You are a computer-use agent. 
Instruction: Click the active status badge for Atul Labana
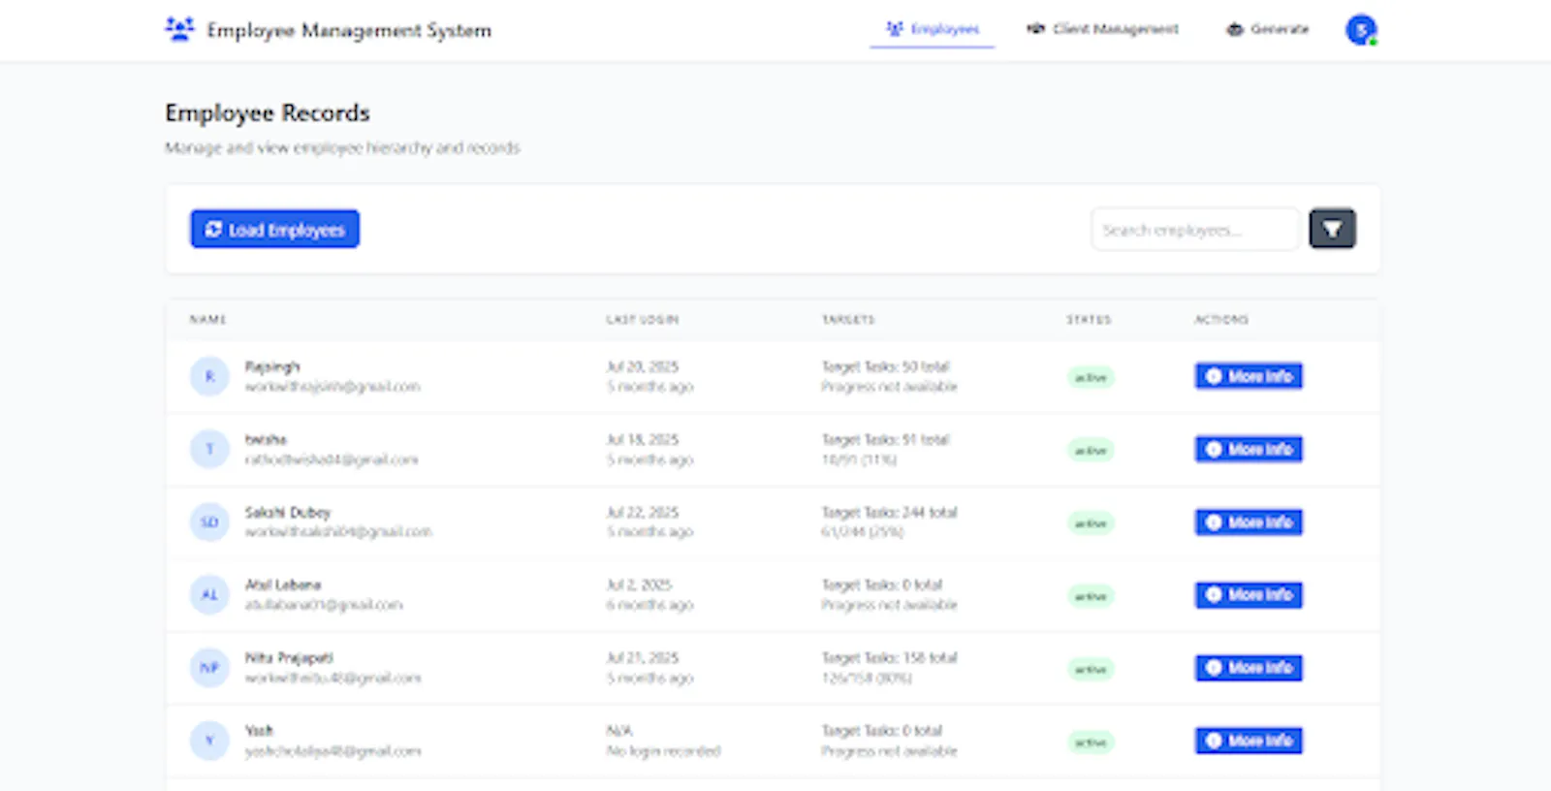[x=1091, y=596]
